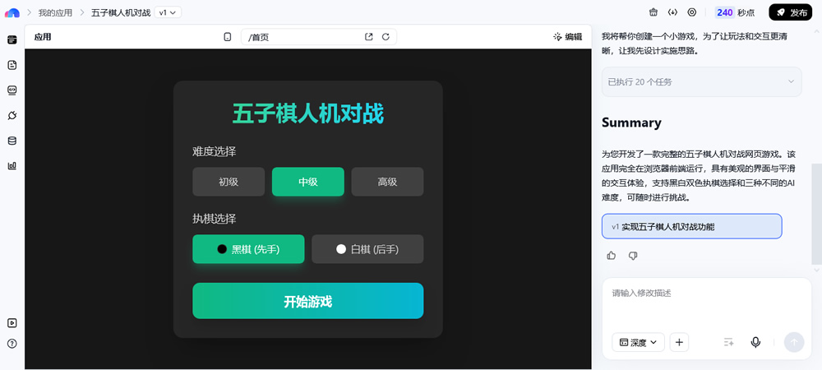The width and height of the screenshot is (822, 370).
Task: Click the mobile preview device icon
Action: tap(228, 37)
